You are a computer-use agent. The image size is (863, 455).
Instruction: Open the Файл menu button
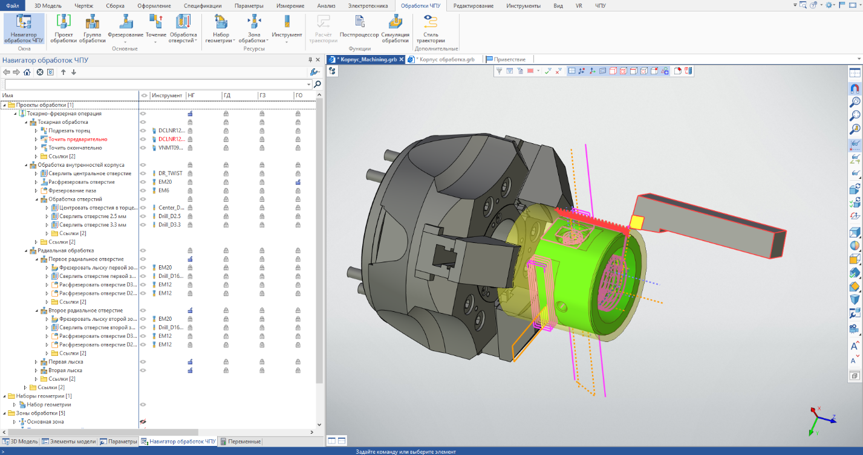[13, 5]
